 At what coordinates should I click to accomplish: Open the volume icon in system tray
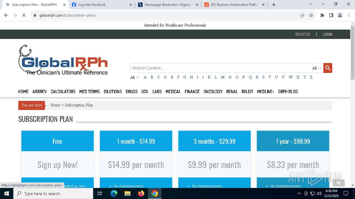[x=319, y=193]
